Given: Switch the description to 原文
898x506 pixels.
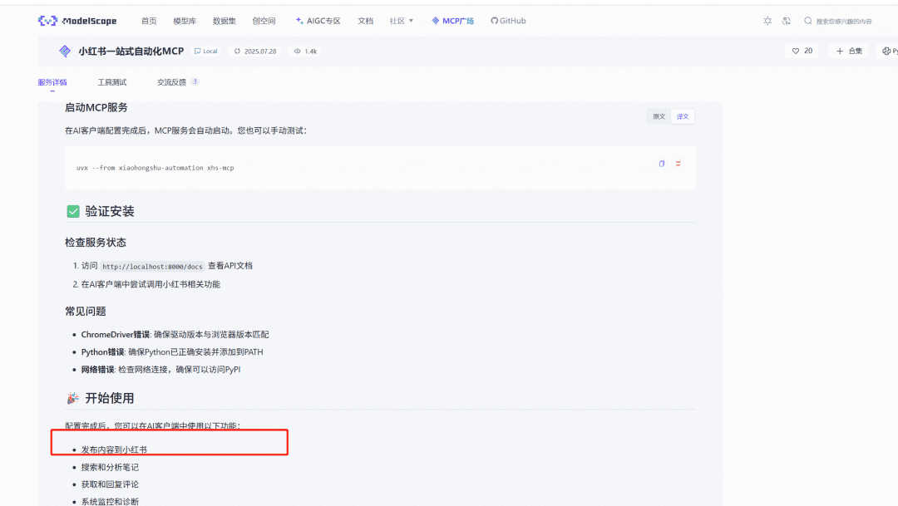Looking at the screenshot, I should pos(659,117).
